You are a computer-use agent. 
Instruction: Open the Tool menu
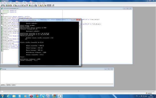[x=25, y=3]
